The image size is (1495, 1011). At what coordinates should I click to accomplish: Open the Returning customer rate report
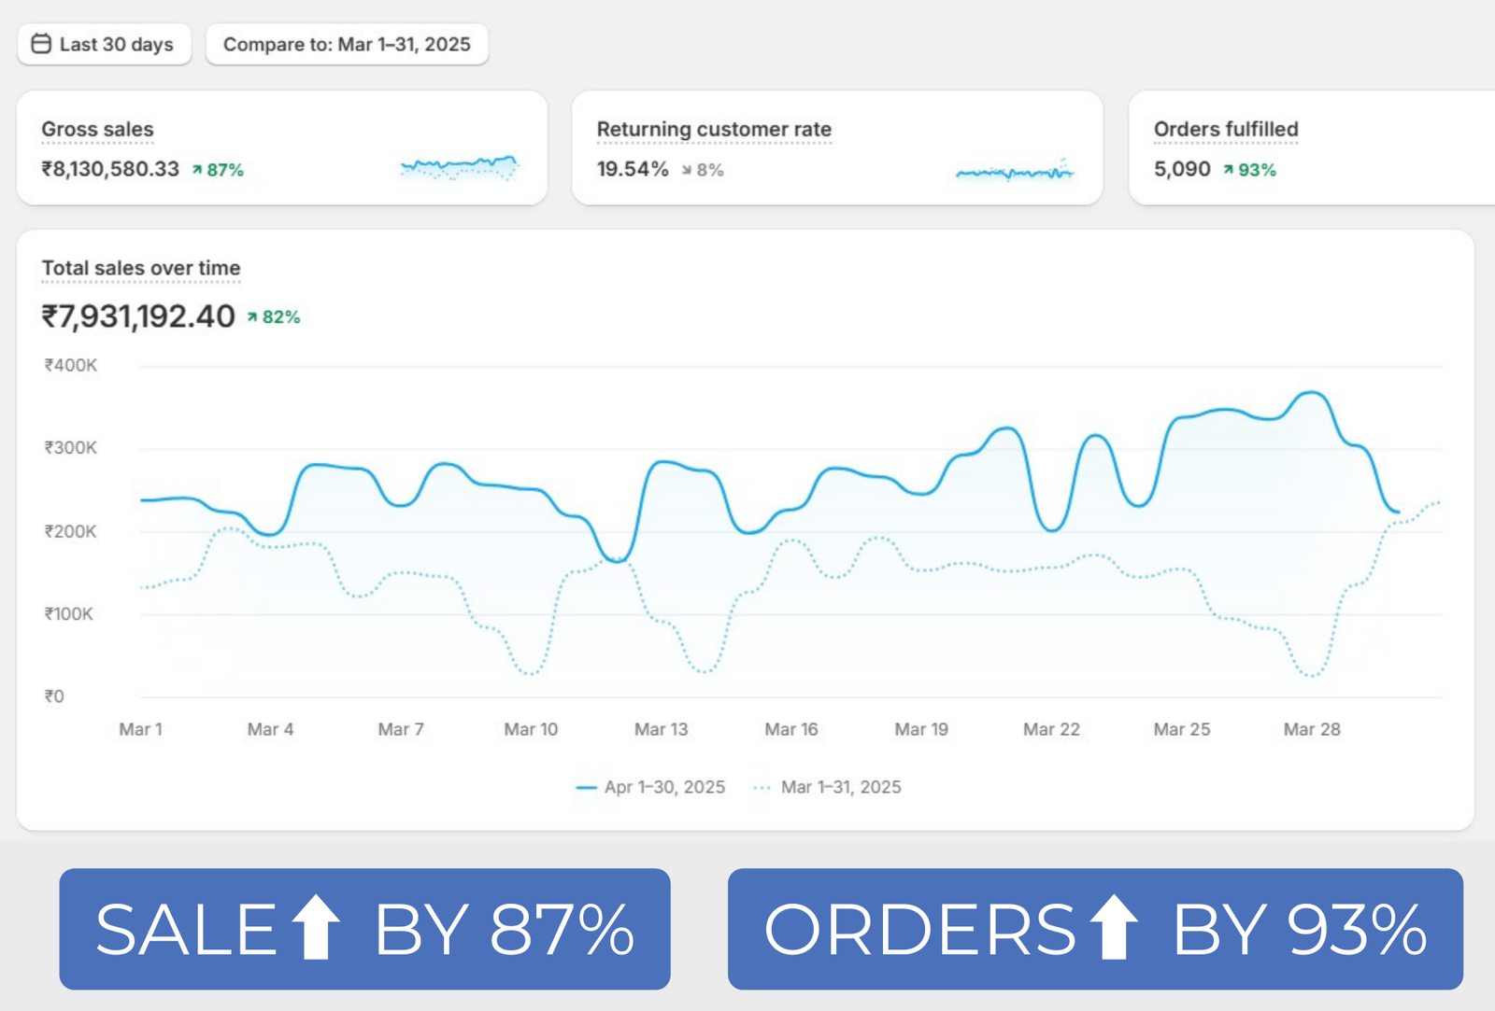tap(714, 129)
